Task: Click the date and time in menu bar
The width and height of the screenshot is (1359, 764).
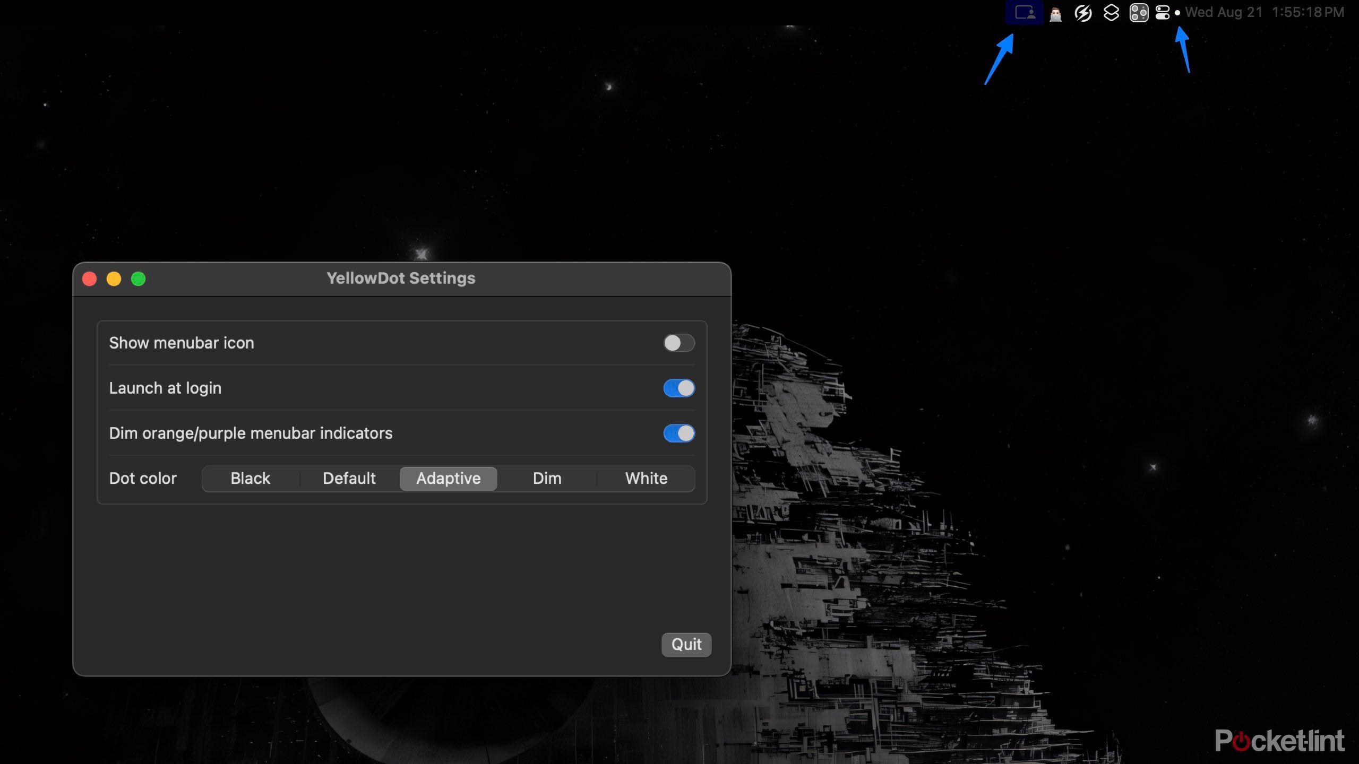Action: pyautogui.click(x=1264, y=12)
